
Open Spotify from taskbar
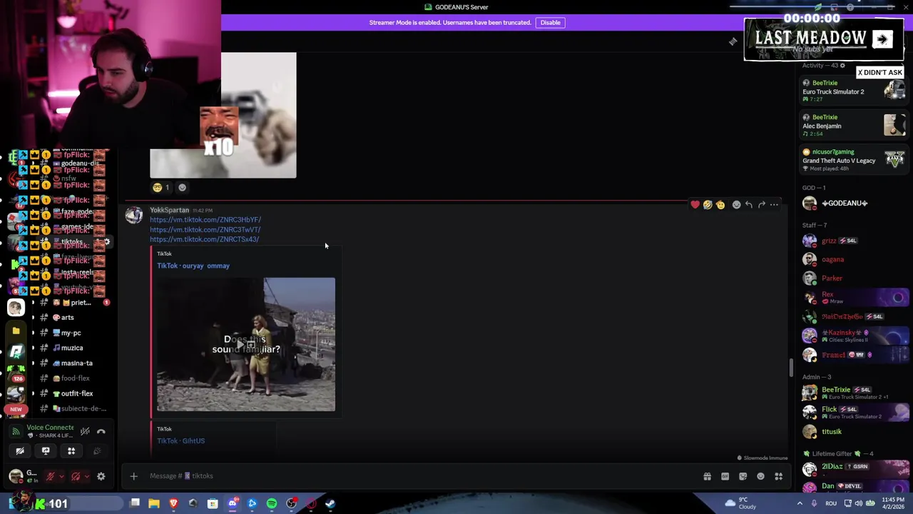(x=272, y=504)
